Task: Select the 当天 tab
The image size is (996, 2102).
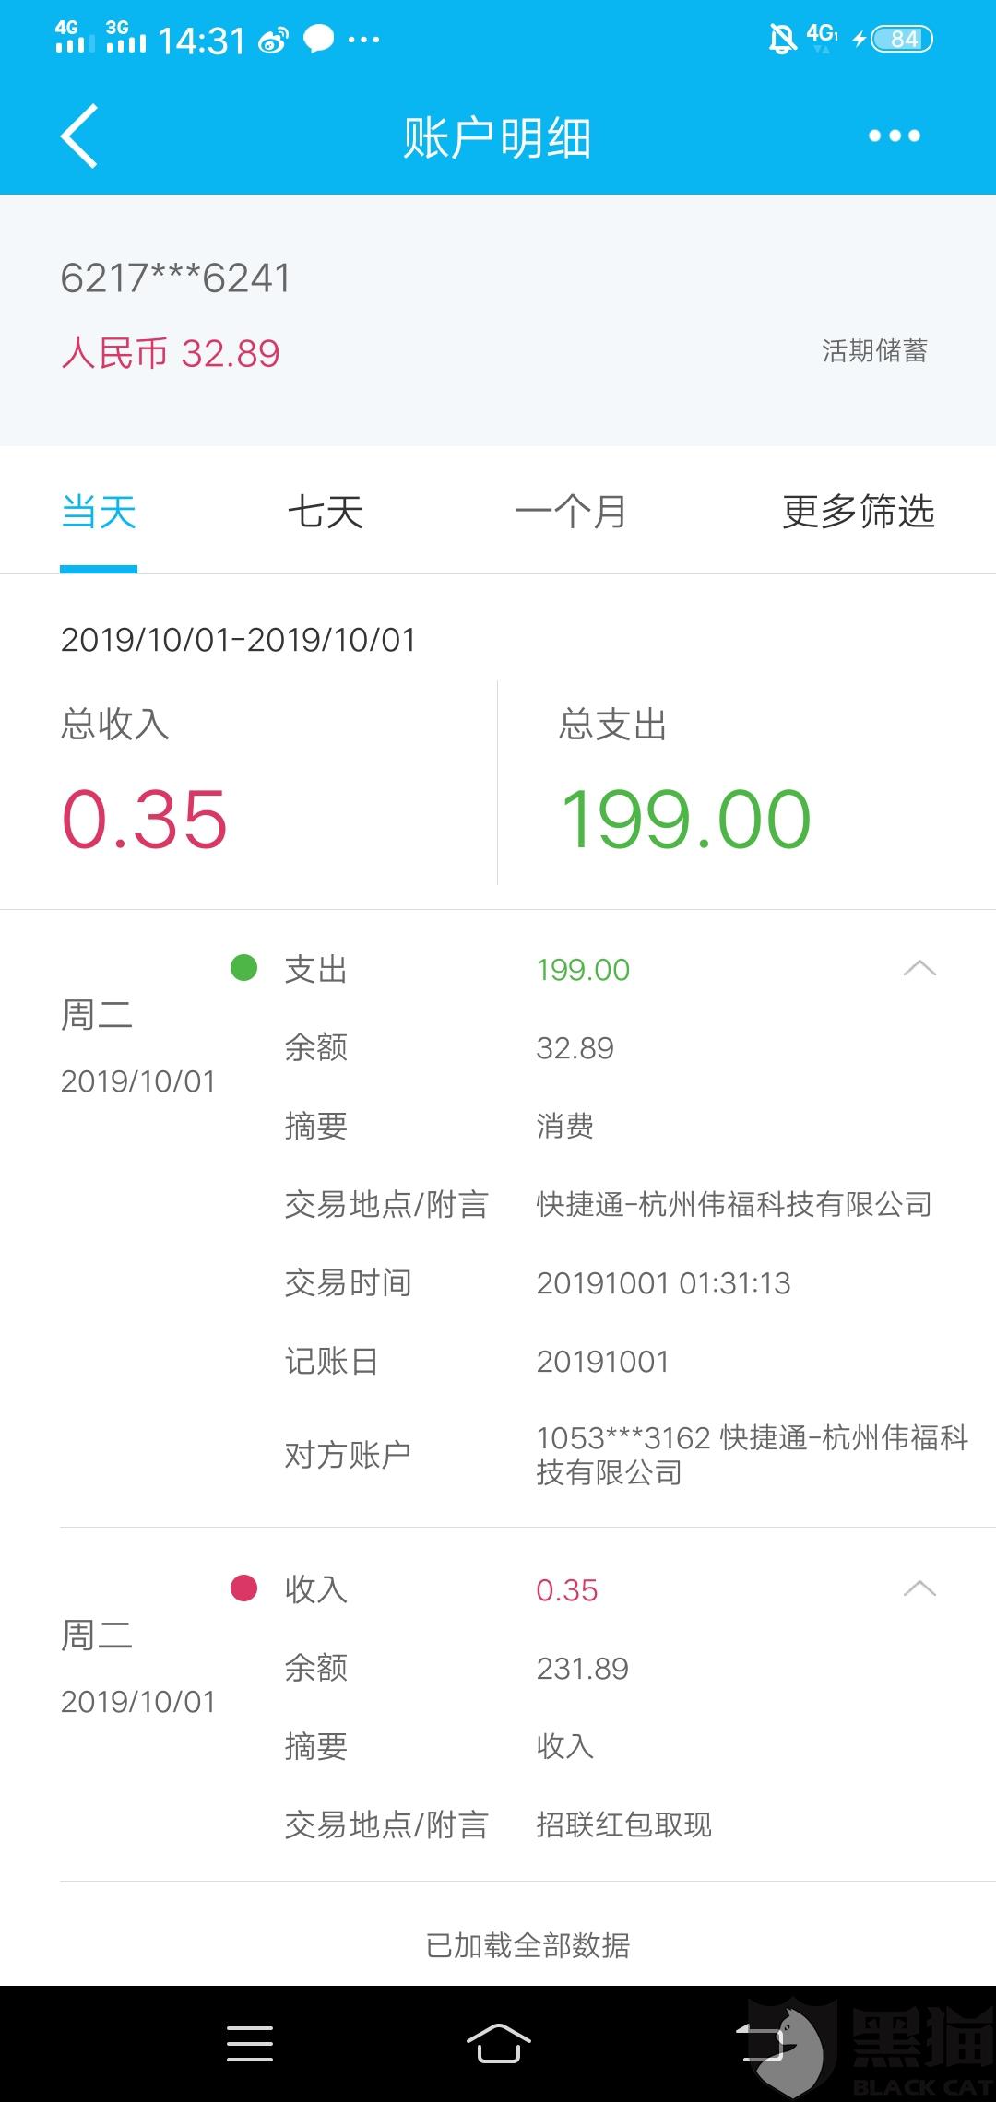Action: pos(99,512)
